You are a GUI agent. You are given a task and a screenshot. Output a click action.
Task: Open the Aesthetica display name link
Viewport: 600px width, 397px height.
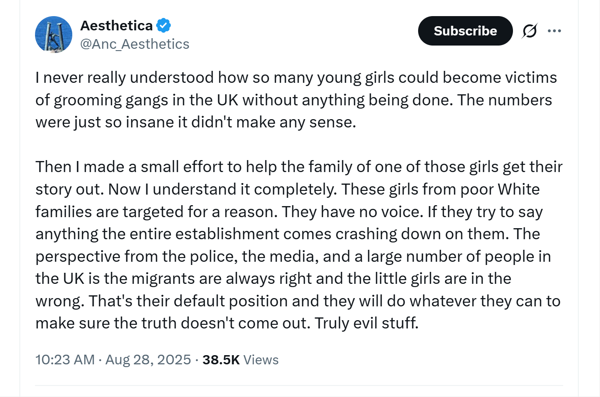pos(117,26)
